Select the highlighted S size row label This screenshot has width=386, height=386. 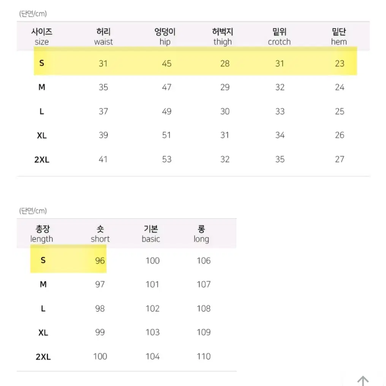click(42, 63)
